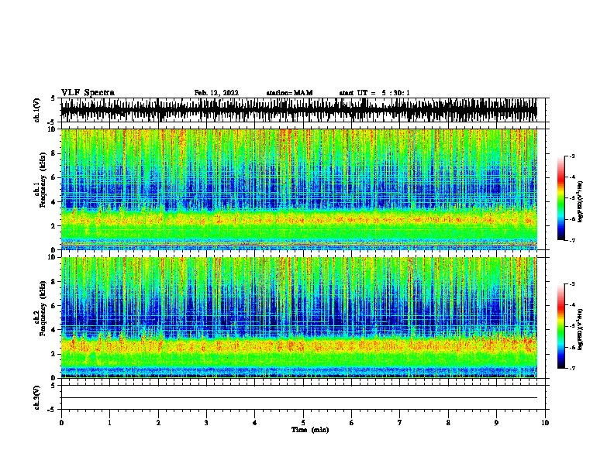Click the ch.1 color scale unit label
The width and height of the screenshot is (614, 474).
tap(581, 202)
